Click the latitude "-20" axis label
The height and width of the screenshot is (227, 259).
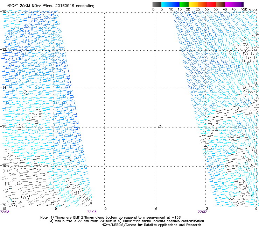[3, 205]
